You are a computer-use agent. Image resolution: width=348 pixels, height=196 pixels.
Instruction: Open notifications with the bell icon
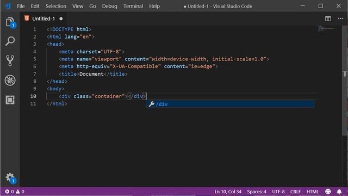(x=339, y=192)
